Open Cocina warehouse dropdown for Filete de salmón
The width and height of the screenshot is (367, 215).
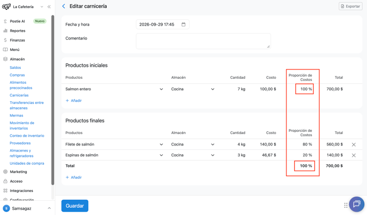213,144
